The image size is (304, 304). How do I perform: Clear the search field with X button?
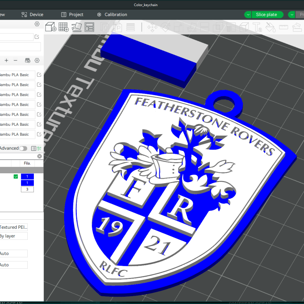pyautogui.click(x=40, y=156)
